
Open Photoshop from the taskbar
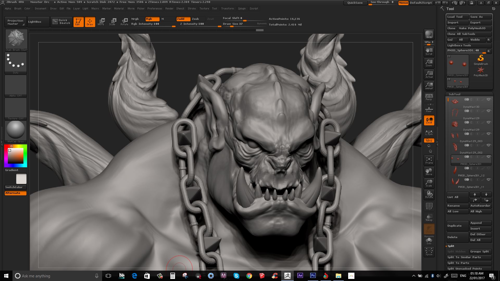pos(313,276)
